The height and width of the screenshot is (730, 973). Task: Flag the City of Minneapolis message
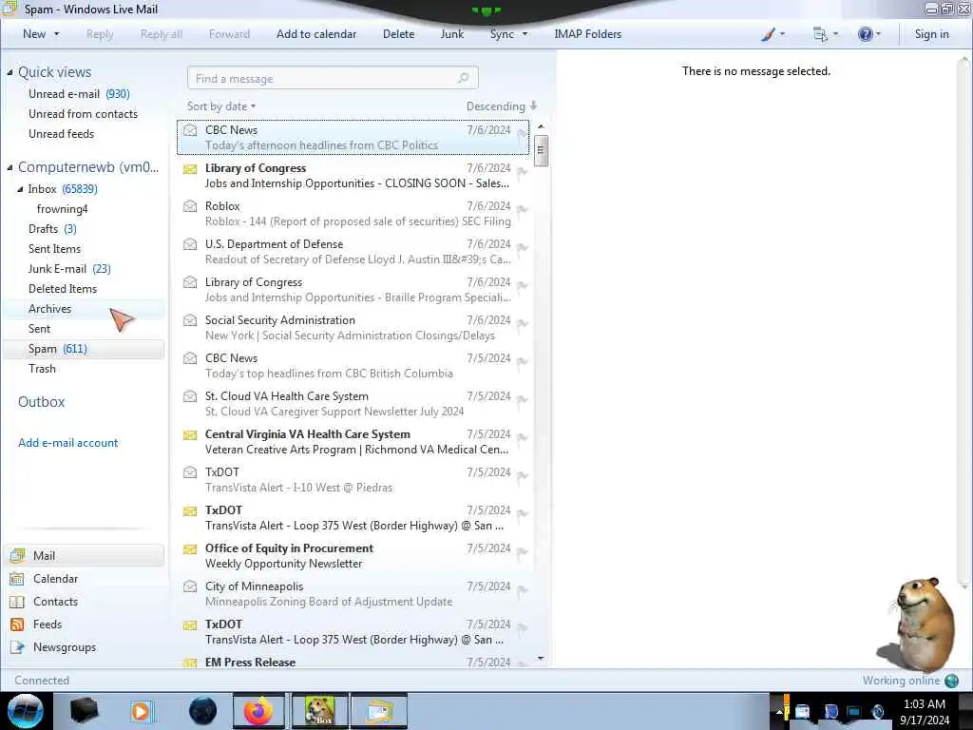tap(522, 589)
